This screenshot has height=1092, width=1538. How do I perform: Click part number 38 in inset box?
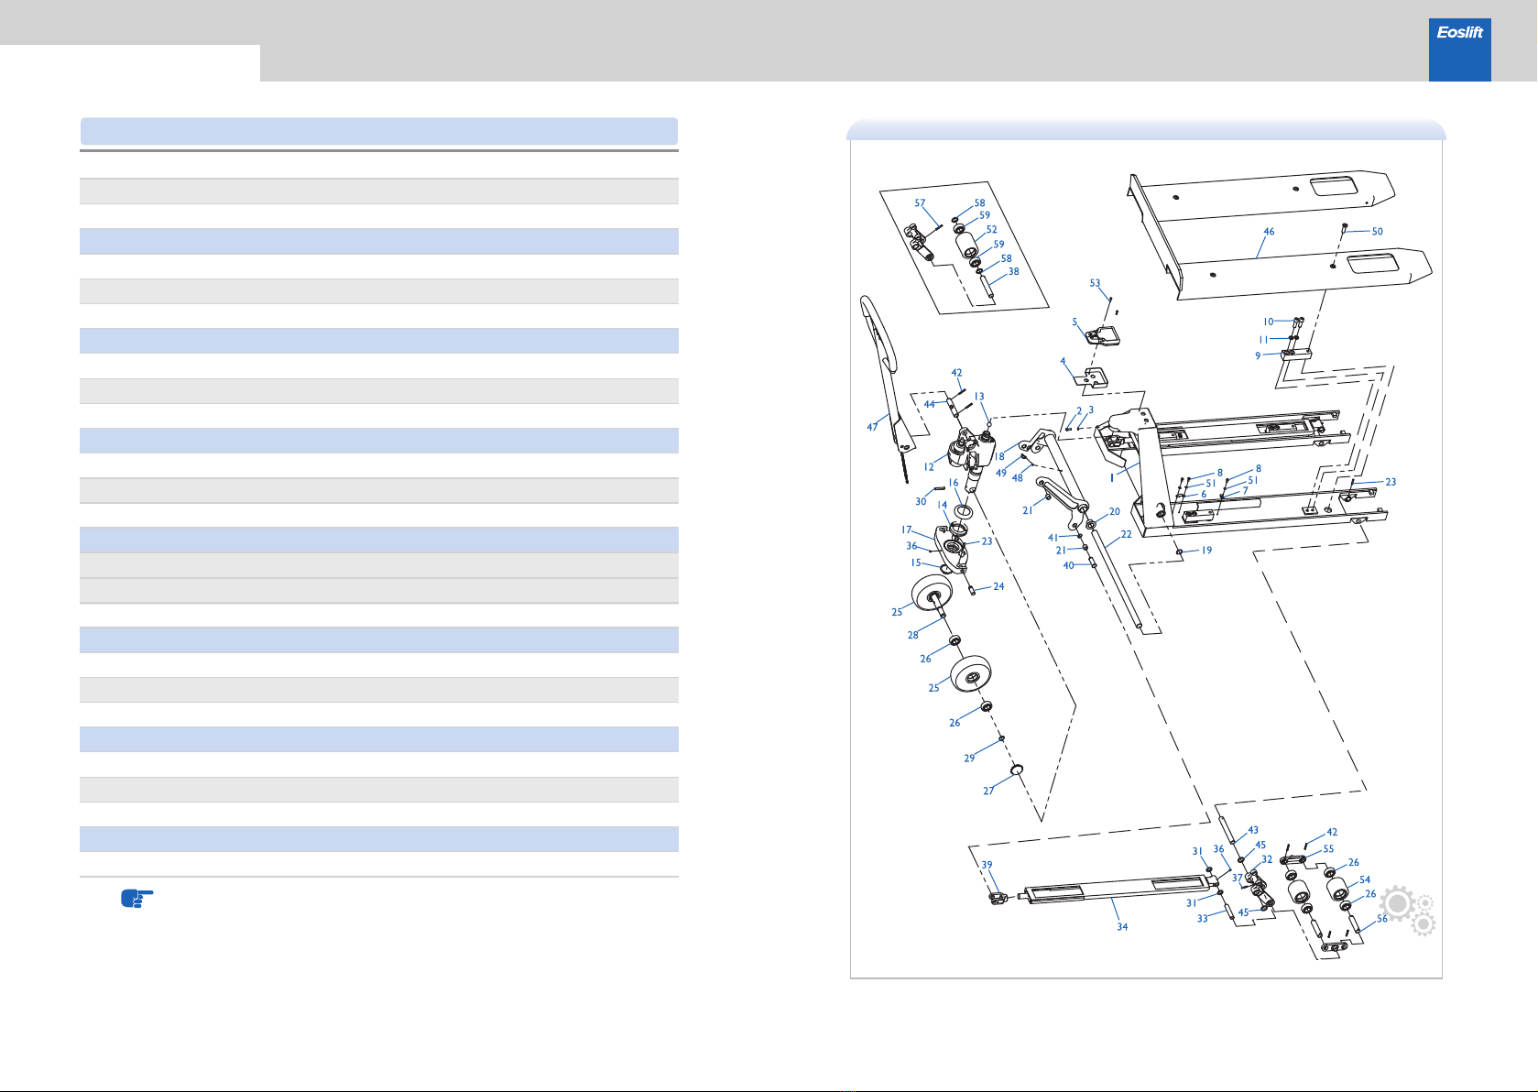pos(1013,271)
